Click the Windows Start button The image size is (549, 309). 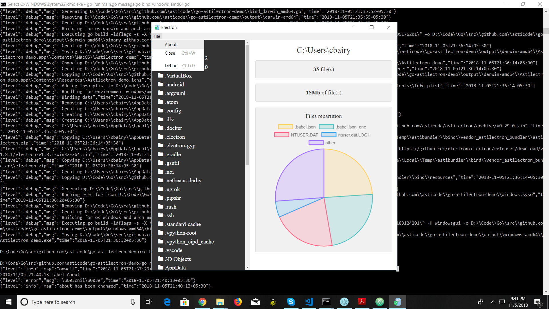coord(8,302)
